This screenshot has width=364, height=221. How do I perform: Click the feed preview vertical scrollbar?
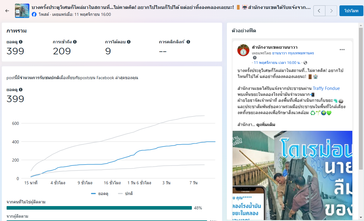(361, 119)
